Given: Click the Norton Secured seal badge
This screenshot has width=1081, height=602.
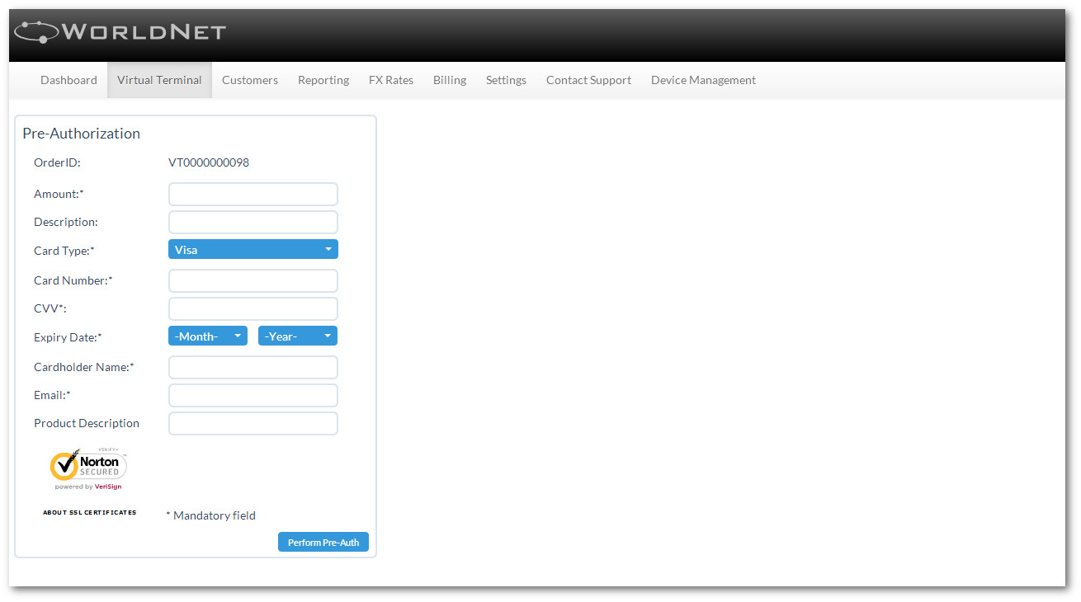Looking at the screenshot, I should (x=88, y=468).
